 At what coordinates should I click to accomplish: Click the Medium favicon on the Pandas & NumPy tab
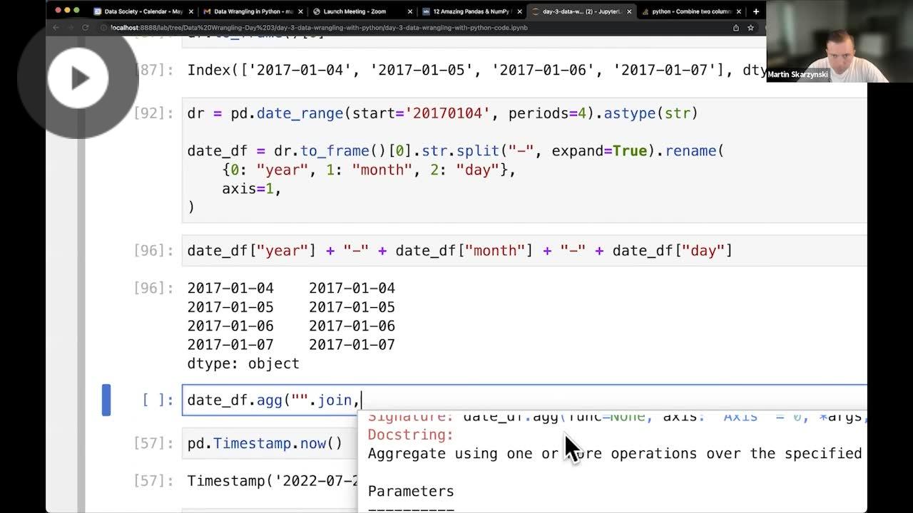pyautogui.click(x=425, y=11)
